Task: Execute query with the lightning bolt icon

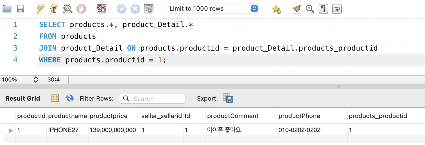Action: pyautogui.click(x=41, y=9)
